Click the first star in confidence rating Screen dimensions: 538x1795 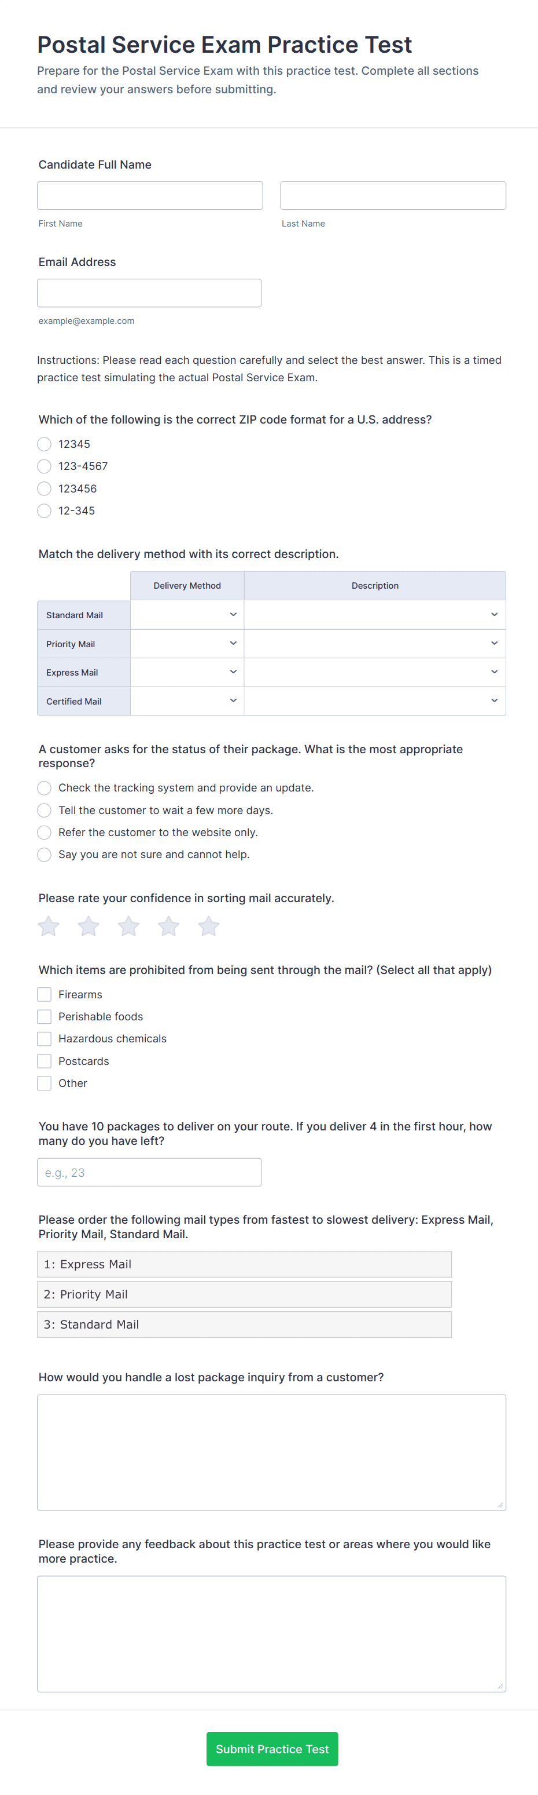[x=49, y=926]
